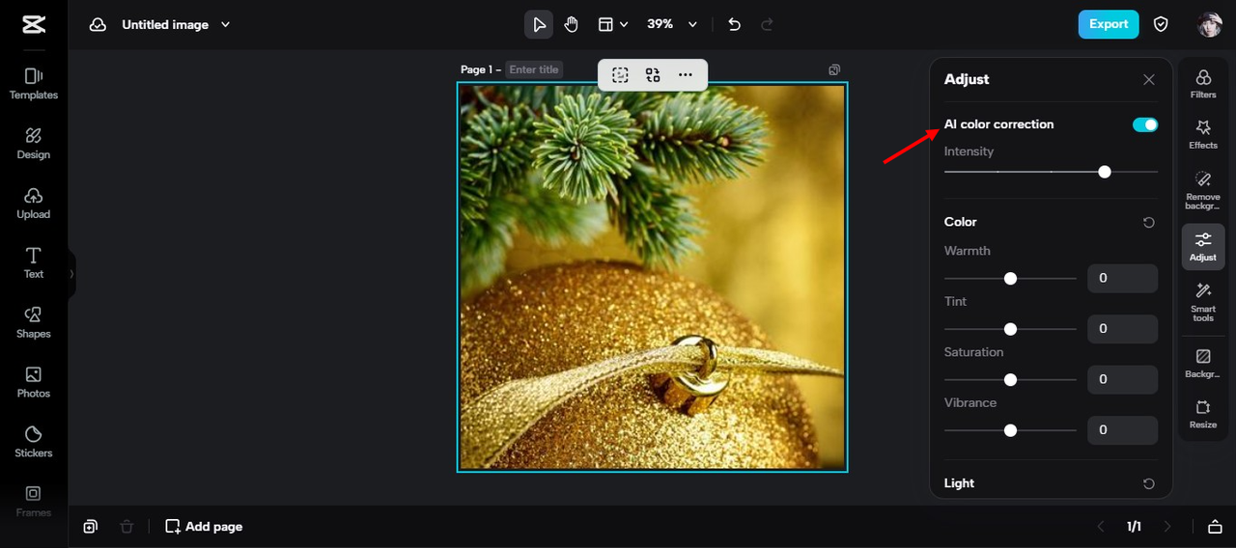
Task: Open the Smart tools tab
Action: tap(1203, 302)
